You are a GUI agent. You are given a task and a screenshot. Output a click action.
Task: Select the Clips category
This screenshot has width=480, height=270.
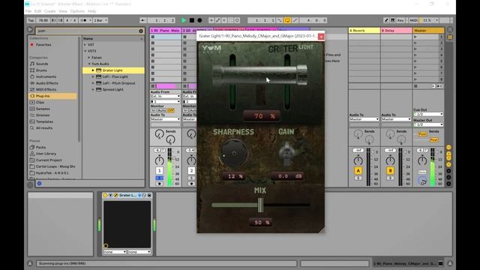pos(40,103)
